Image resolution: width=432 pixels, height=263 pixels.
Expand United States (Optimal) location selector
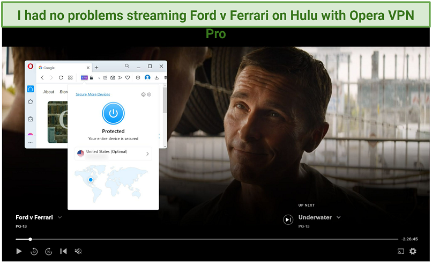[147, 154]
